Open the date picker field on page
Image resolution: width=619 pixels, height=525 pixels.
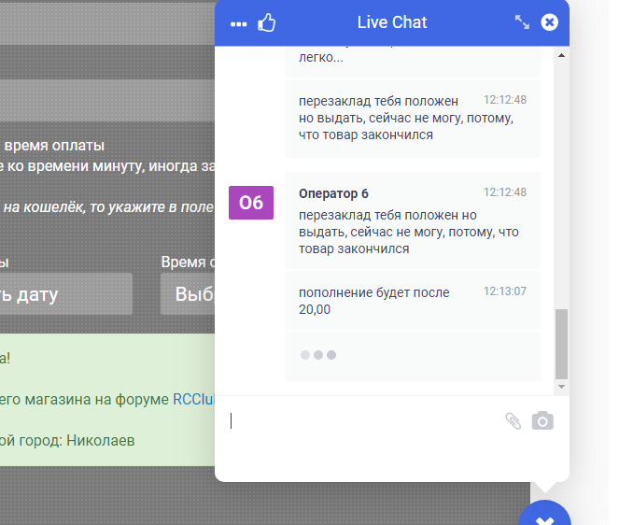click(66, 294)
